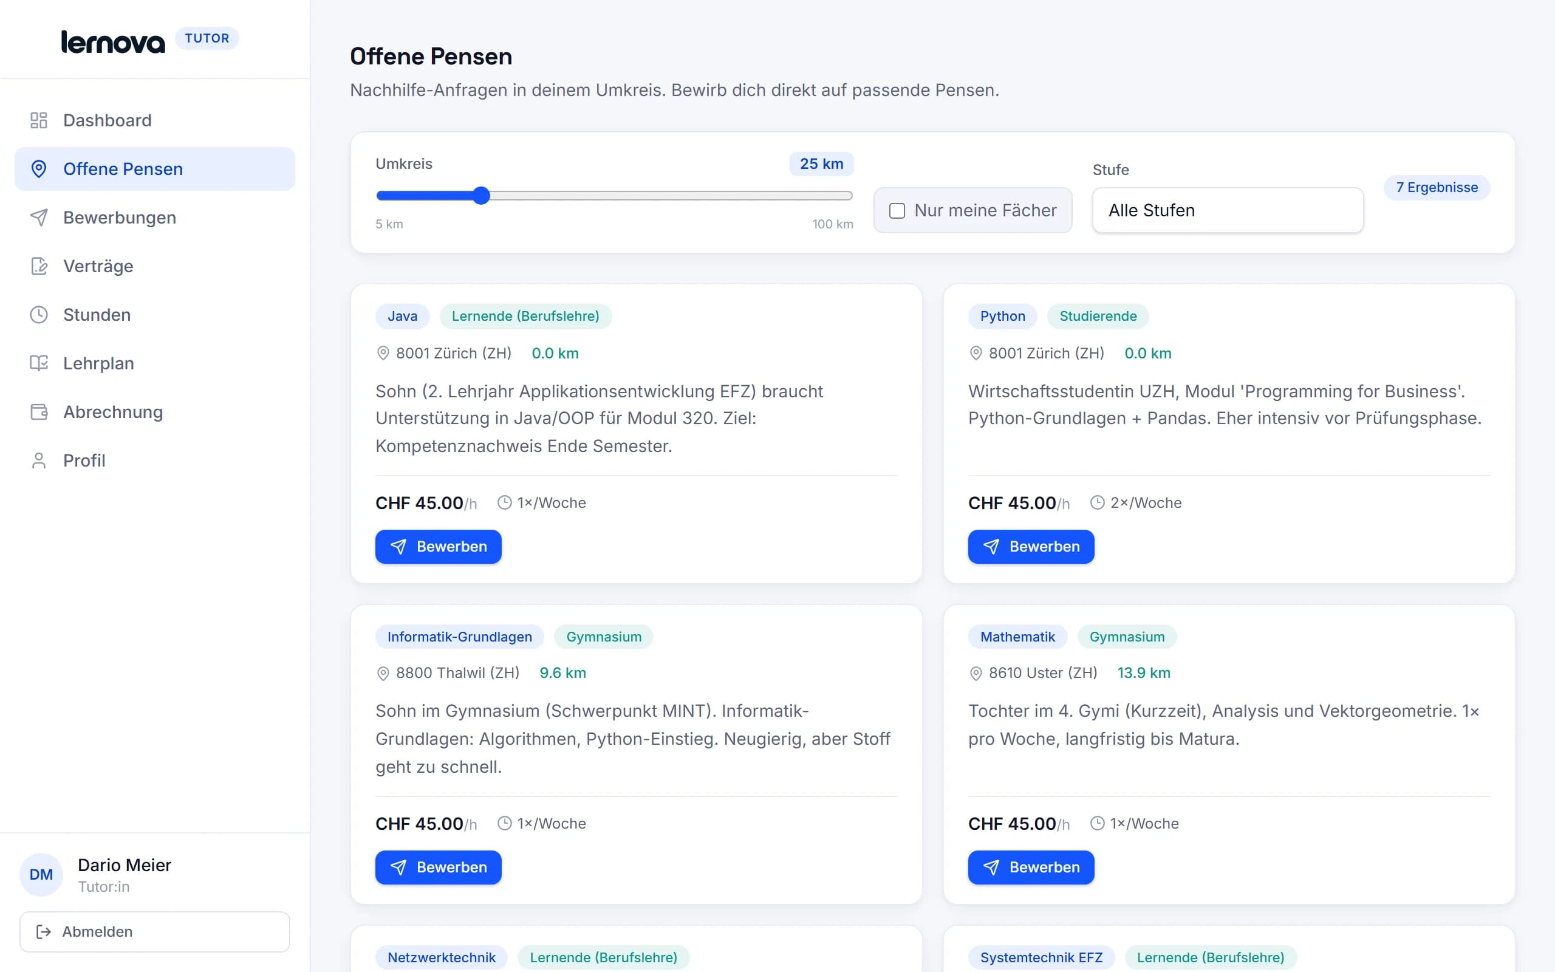Image resolution: width=1555 pixels, height=972 pixels.
Task: Click the DM avatar circle
Action: tap(41, 874)
